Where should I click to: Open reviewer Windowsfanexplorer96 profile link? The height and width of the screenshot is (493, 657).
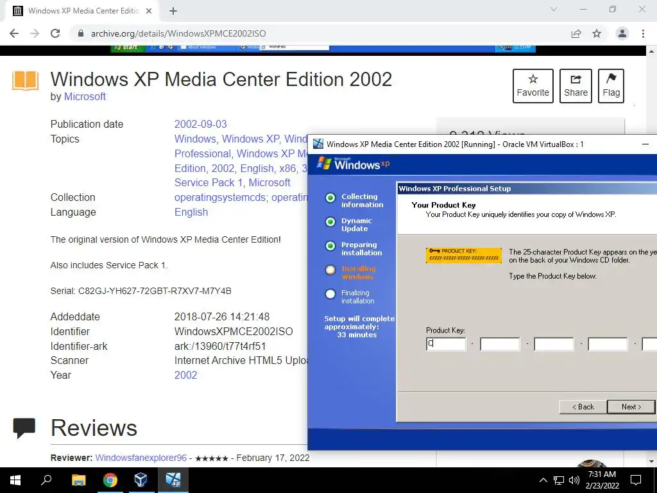click(x=141, y=458)
